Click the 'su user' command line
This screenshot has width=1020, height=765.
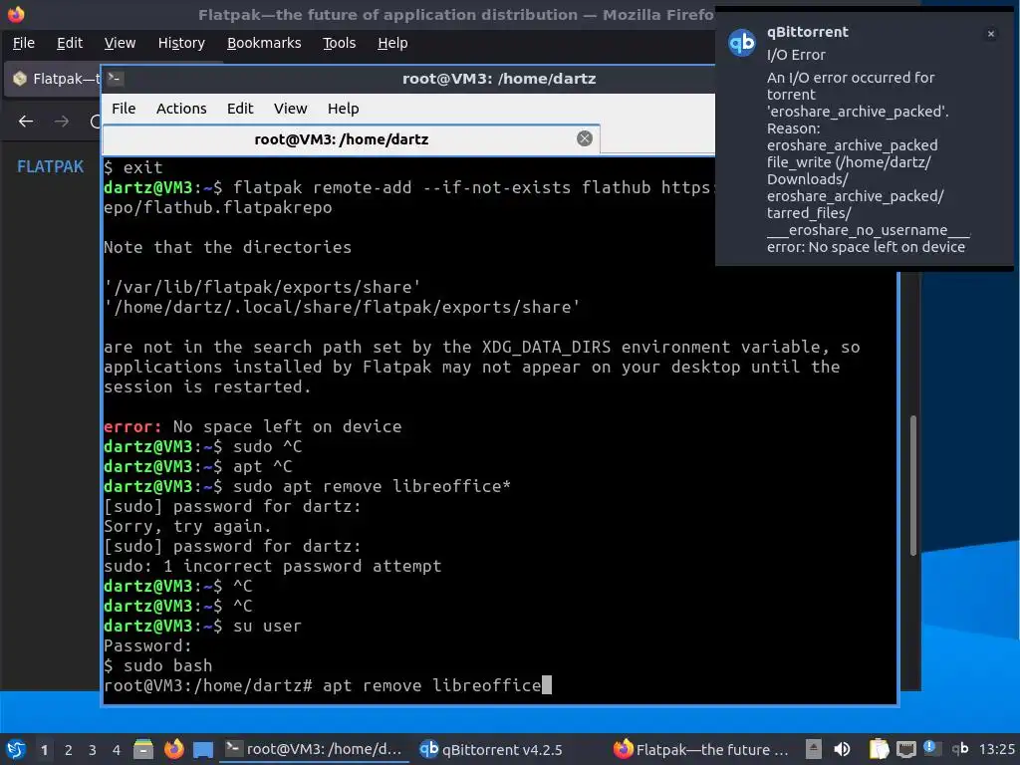point(202,626)
